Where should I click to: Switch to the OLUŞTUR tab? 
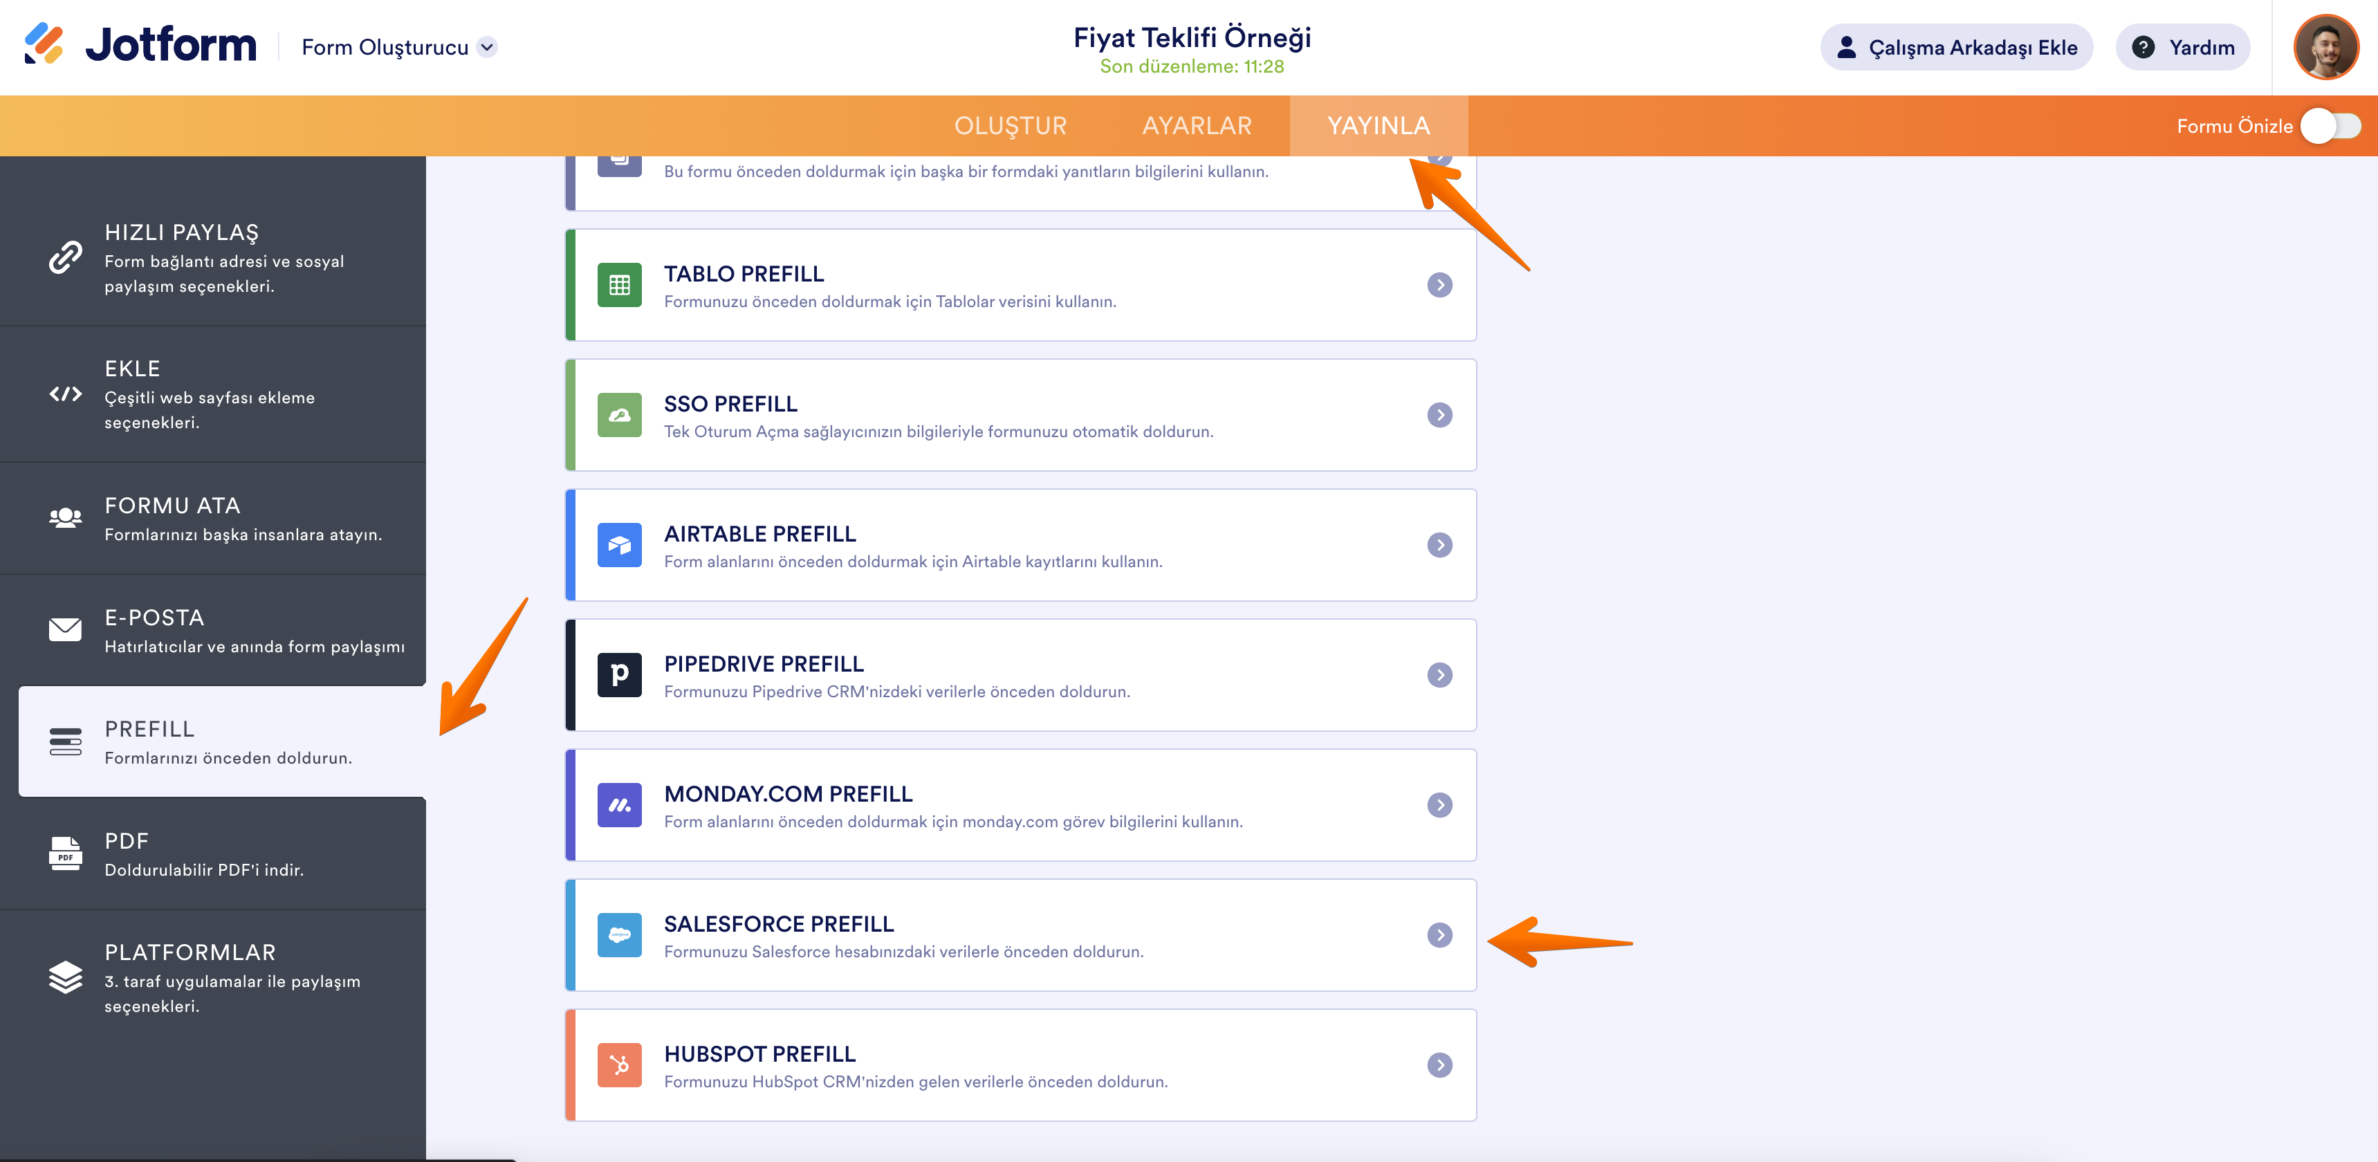tap(1010, 127)
